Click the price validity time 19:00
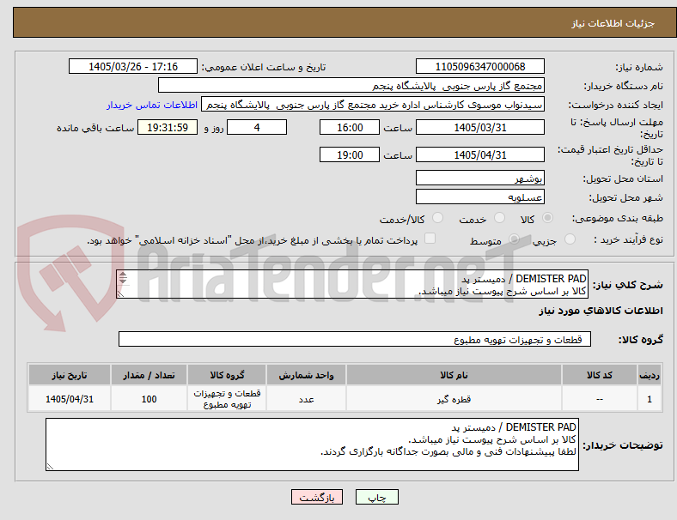This screenshot has width=677, height=520. click(350, 154)
